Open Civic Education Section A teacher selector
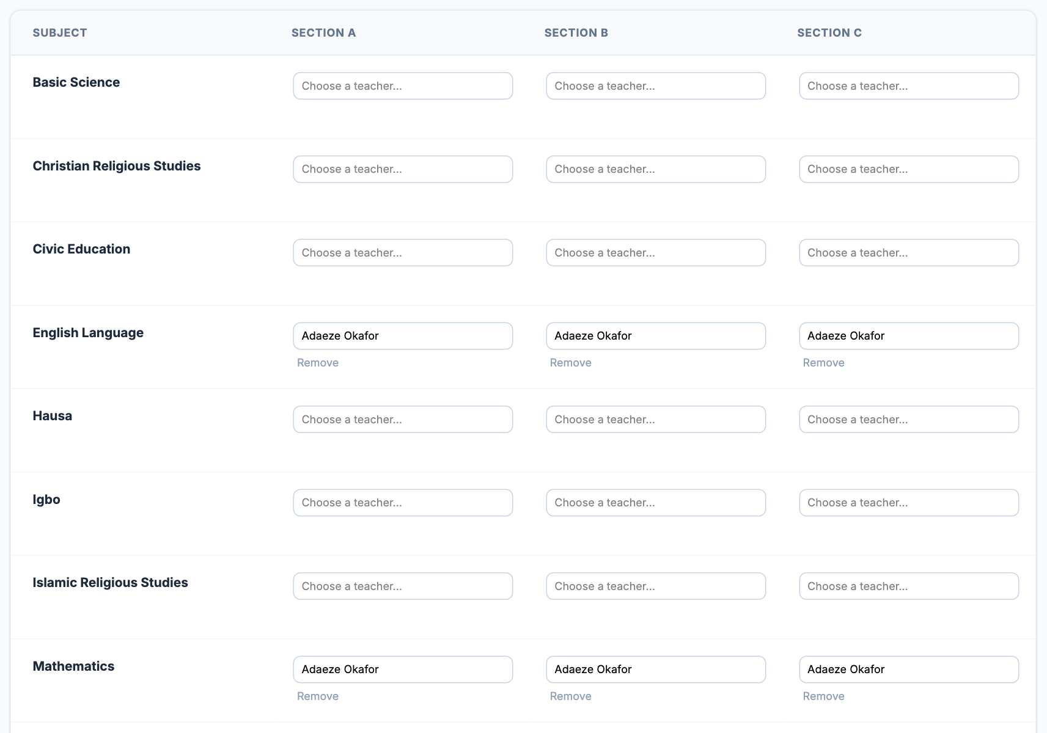Image resolution: width=1047 pixels, height=733 pixels. pos(403,253)
